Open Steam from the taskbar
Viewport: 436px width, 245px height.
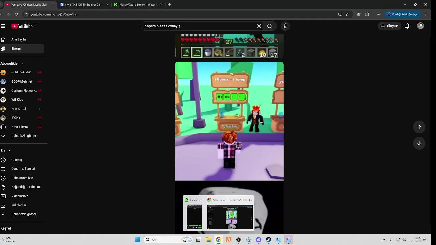coord(269,240)
